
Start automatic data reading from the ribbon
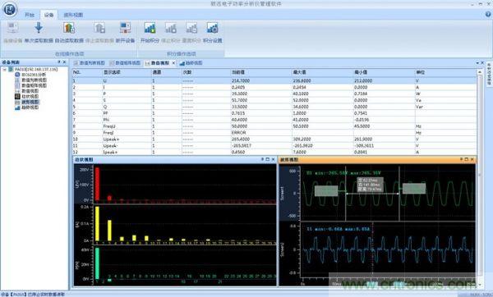(x=69, y=28)
